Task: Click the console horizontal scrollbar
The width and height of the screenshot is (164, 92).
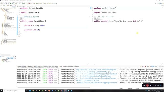Action: pyautogui.click(x=54, y=87)
